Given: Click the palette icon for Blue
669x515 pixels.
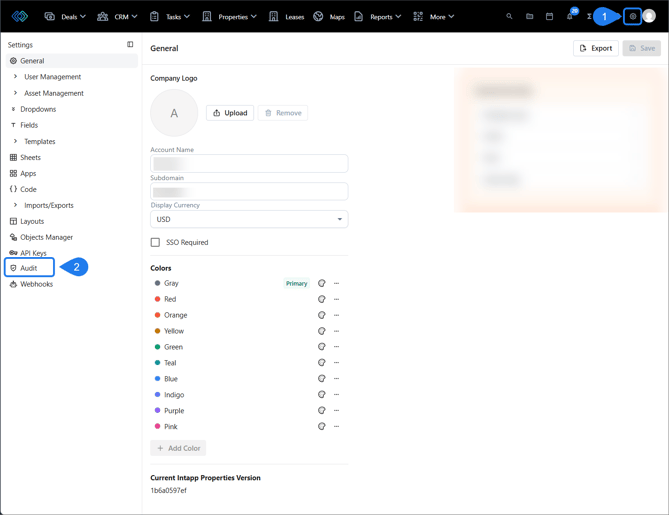Looking at the screenshot, I should pos(322,378).
